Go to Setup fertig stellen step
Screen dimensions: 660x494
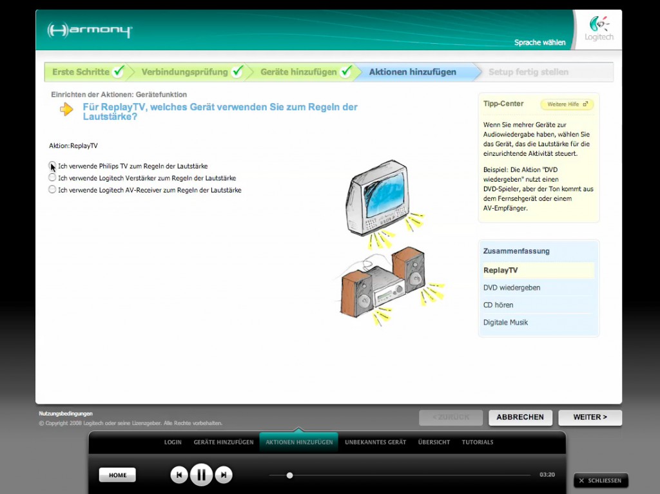click(529, 72)
